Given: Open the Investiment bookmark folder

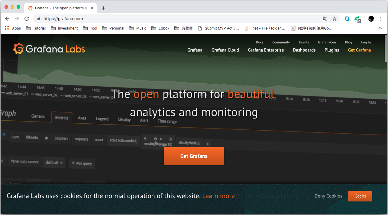Looking at the screenshot, I should 64,28.
